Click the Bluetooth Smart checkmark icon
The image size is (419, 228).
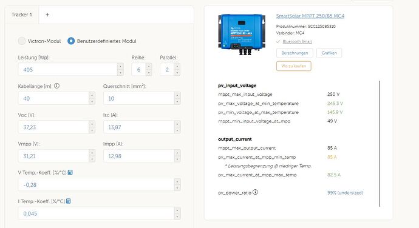pyautogui.click(x=278, y=41)
